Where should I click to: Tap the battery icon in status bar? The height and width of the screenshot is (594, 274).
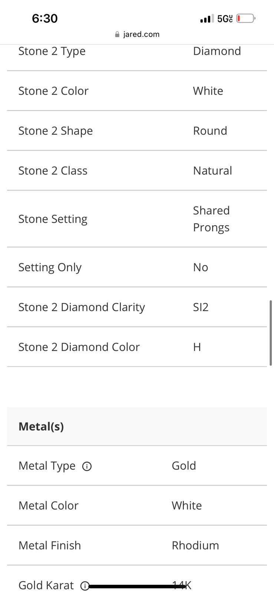point(246,18)
